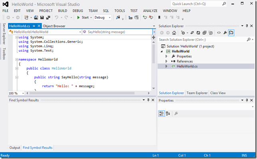Viewport: 257px width, 159px height.
Task: Click the Refresh icon in Solution Explorer
Action: pyautogui.click(x=198, y=33)
